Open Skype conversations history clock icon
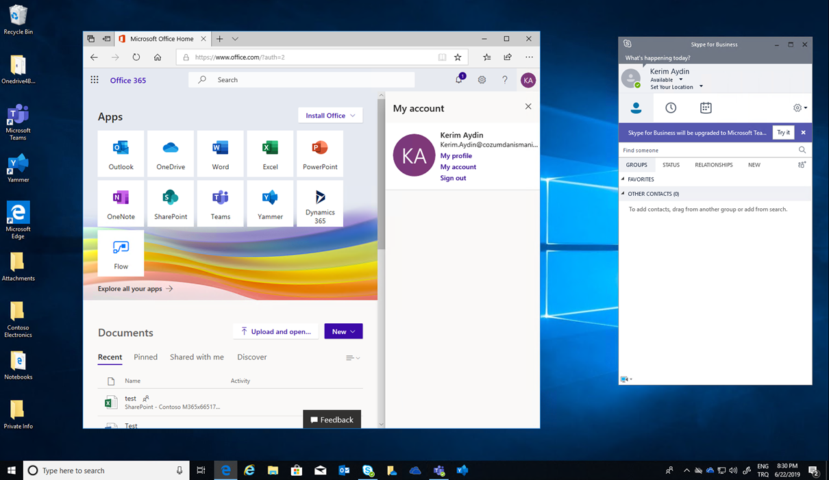The height and width of the screenshot is (480, 829). (x=671, y=108)
